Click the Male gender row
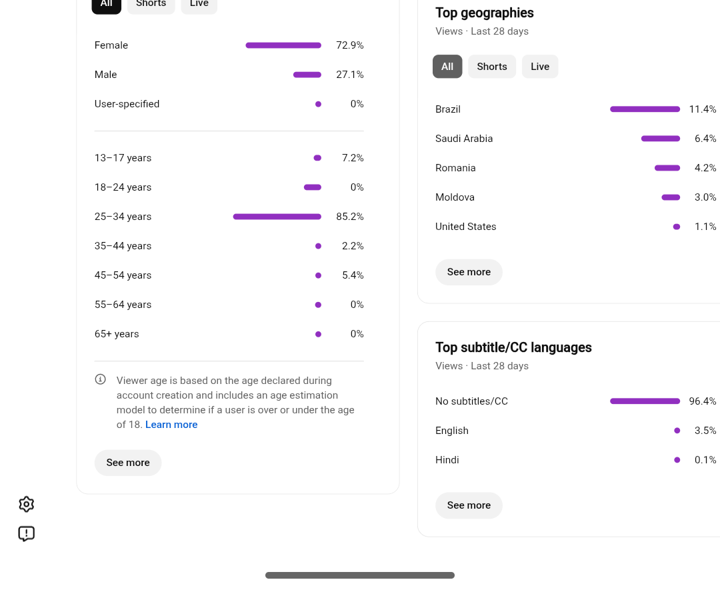Viewport: 720px width, 596px height. [x=229, y=75]
